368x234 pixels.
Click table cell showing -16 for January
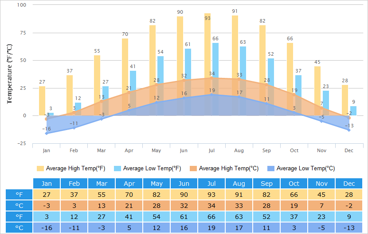point(47,228)
